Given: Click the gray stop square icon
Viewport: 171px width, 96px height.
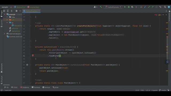Looking at the screenshot, I should 136,7.
